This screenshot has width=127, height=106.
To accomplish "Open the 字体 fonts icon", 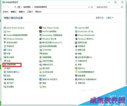I will point(41,87).
